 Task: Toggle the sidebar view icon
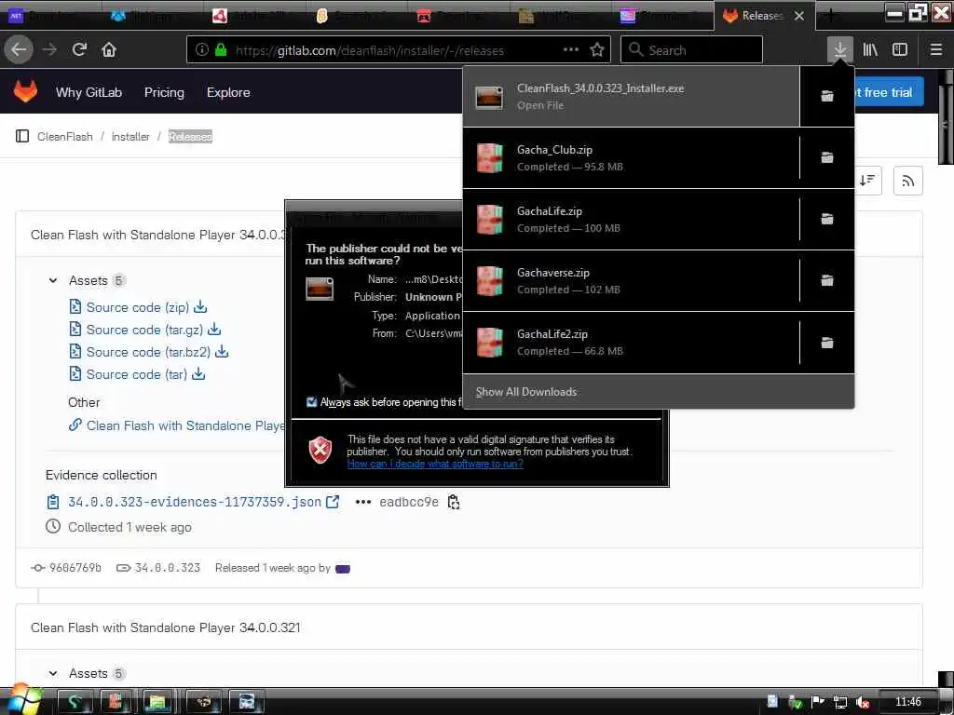pyautogui.click(x=900, y=49)
